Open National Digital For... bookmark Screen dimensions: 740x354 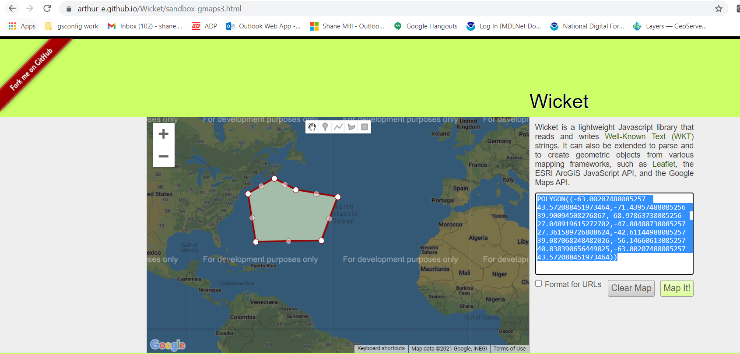coord(587,26)
